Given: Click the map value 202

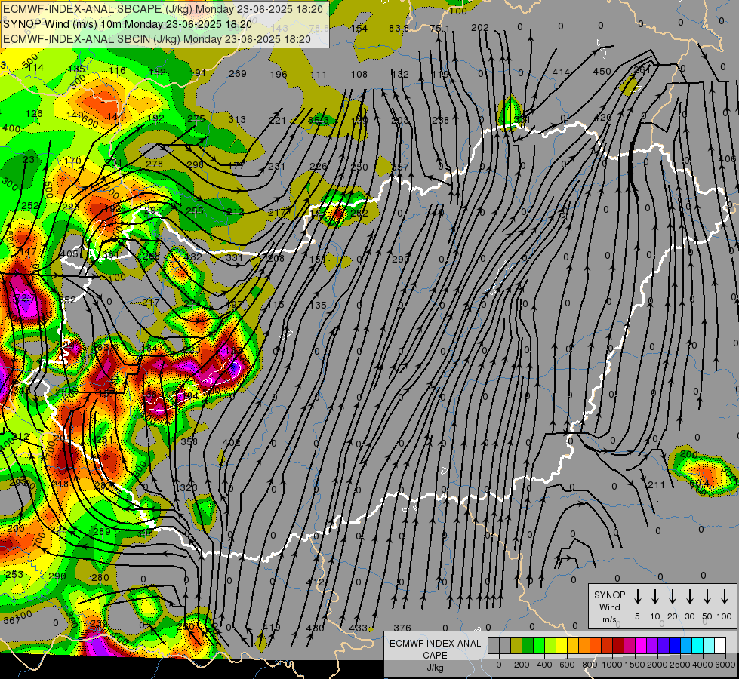Looking at the screenshot, I should 480,27.
